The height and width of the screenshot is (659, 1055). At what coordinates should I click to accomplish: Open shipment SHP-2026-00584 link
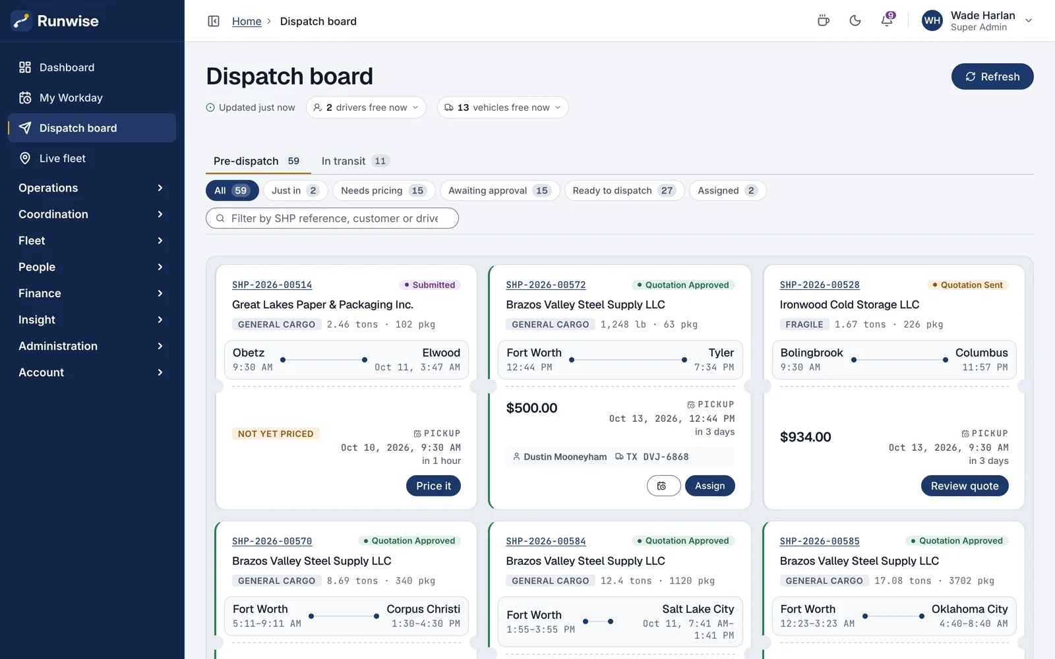[x=546, y=541]
